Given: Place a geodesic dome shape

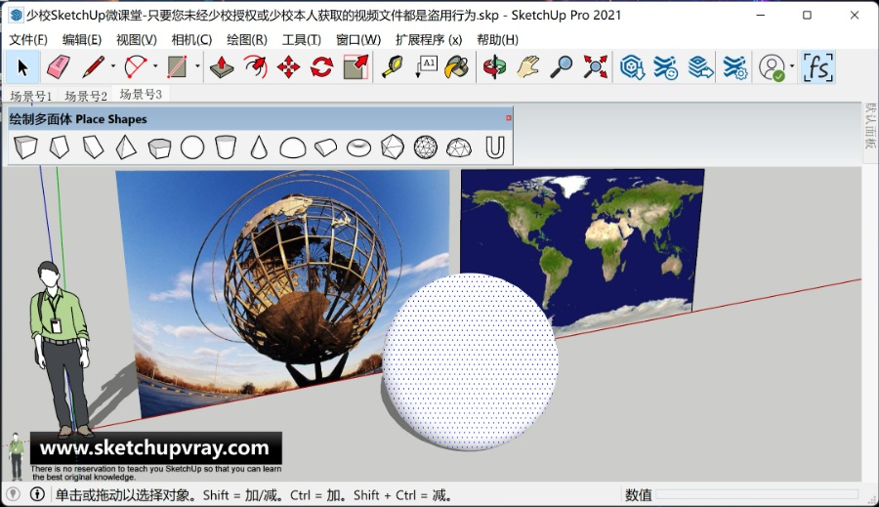Looking at the screenshot, I should (x=459, y=148).
